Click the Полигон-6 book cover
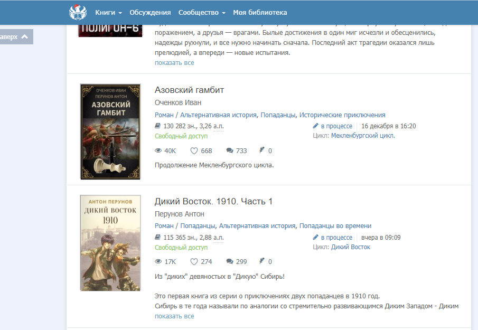Viewport: 478px width, 330px height. click(x=110, y=30)
